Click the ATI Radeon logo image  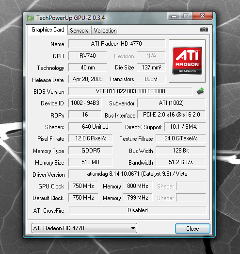(187, 61)
